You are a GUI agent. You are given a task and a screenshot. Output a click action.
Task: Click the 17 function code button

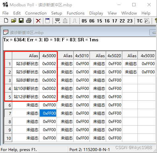coord(115,21)
